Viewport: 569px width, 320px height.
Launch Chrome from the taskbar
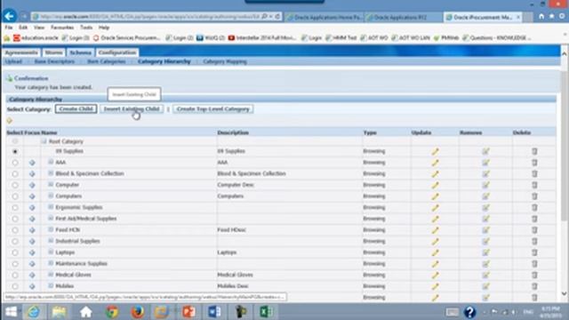[112, 312]
